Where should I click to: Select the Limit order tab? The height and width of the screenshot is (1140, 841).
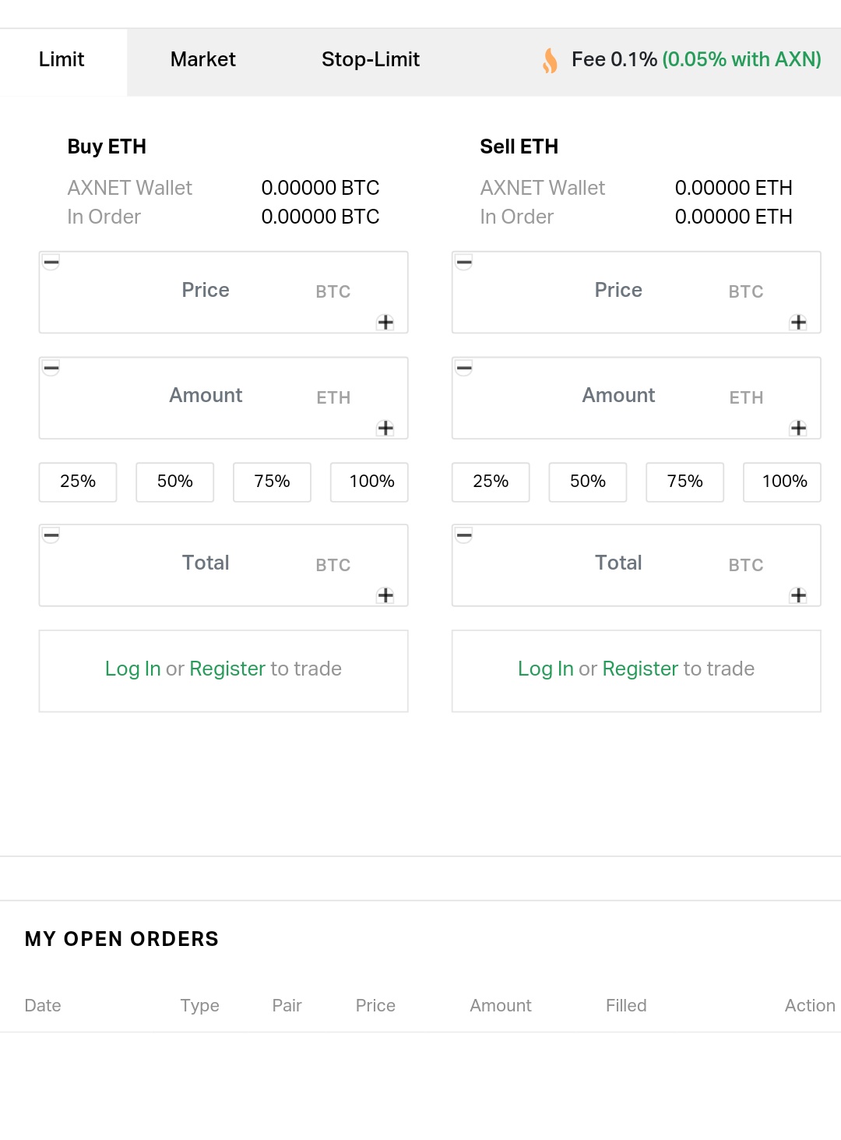(x=62, y=60)
